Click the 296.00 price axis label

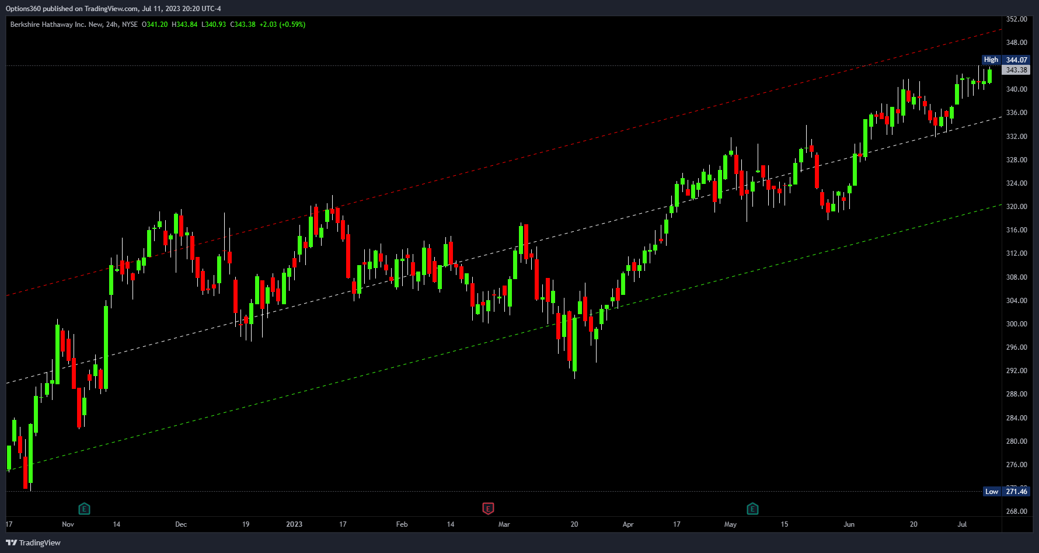click(x=1016, y=347)
